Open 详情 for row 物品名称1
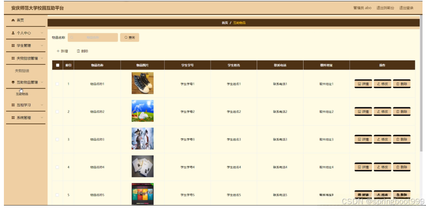 pos(363,84)
